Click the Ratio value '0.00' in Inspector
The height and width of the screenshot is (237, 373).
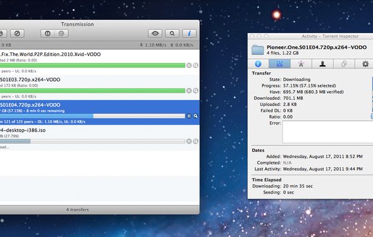coord(288,117)
